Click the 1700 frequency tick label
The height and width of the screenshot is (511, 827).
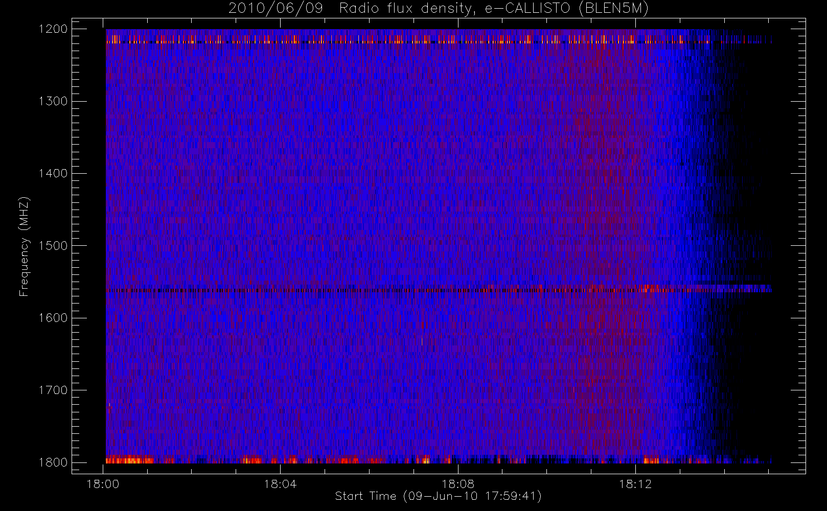click(x=53, y=390)
